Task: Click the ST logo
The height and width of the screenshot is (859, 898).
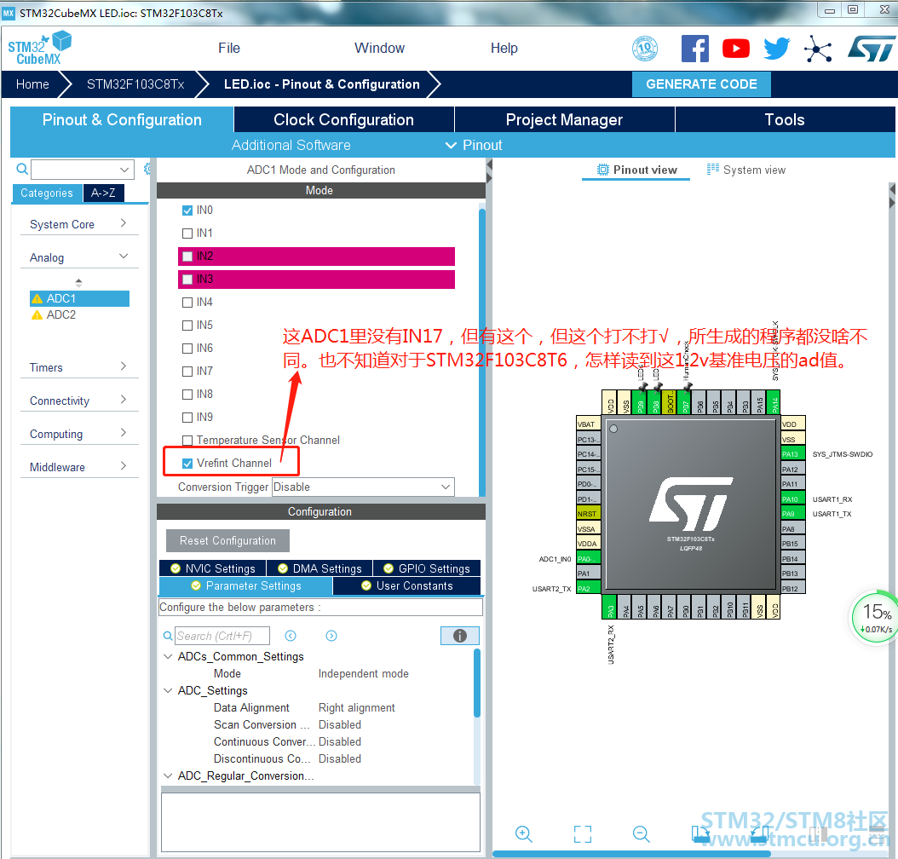Action: pos(871,49)
